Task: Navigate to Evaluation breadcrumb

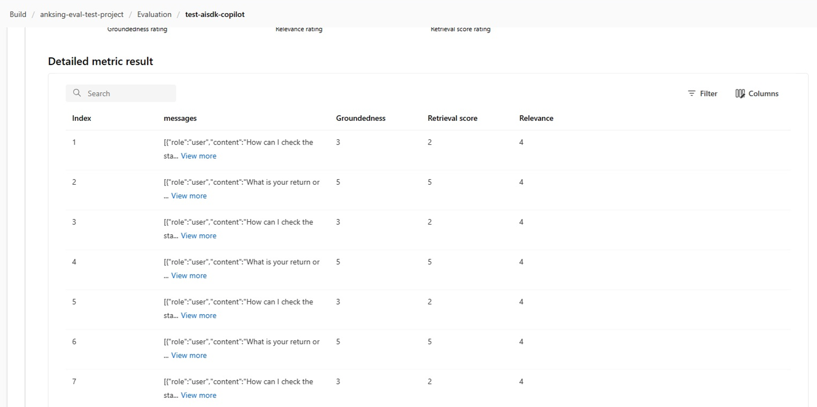Action: click(154, 14)
